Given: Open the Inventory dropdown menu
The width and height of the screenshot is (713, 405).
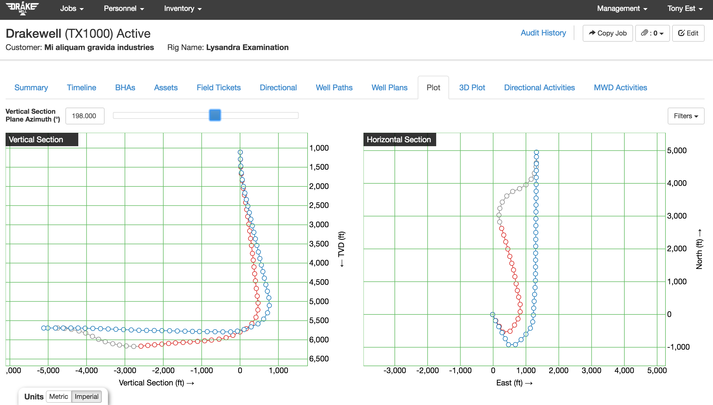Looking at the screenshot, I should tap(183, 9).
